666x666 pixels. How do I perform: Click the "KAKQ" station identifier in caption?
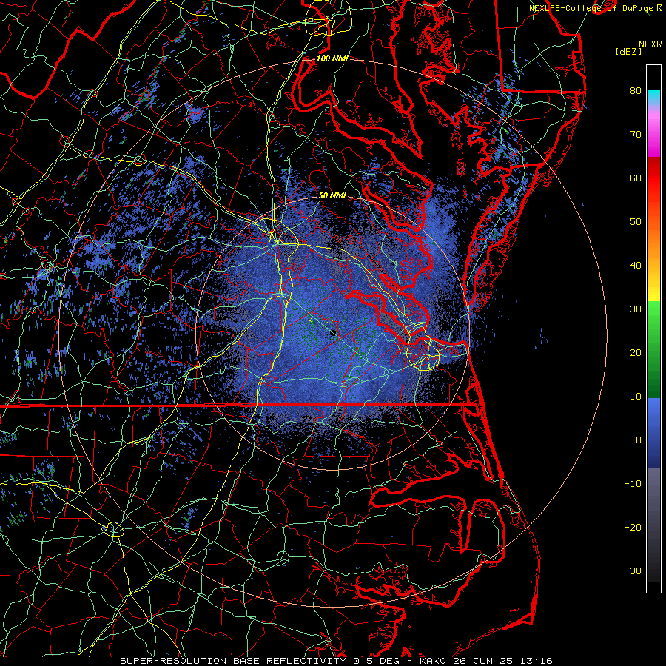434,661
